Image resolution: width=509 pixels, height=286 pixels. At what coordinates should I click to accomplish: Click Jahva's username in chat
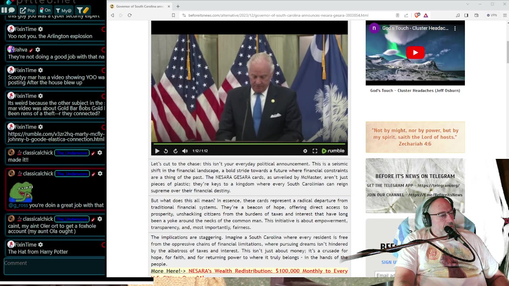coord(21,50)
